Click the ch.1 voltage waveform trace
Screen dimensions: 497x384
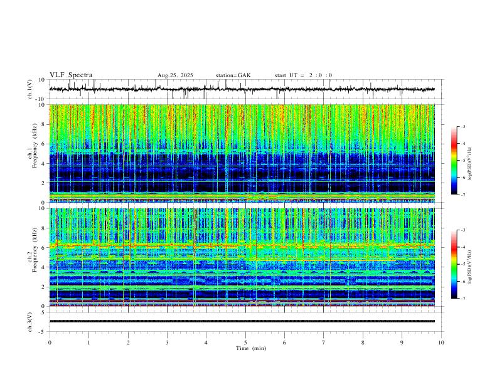242,89
